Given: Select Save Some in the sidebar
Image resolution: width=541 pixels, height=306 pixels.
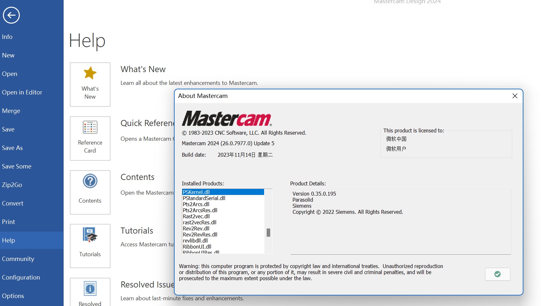Looking at the screenshot, I should [32, 166].
